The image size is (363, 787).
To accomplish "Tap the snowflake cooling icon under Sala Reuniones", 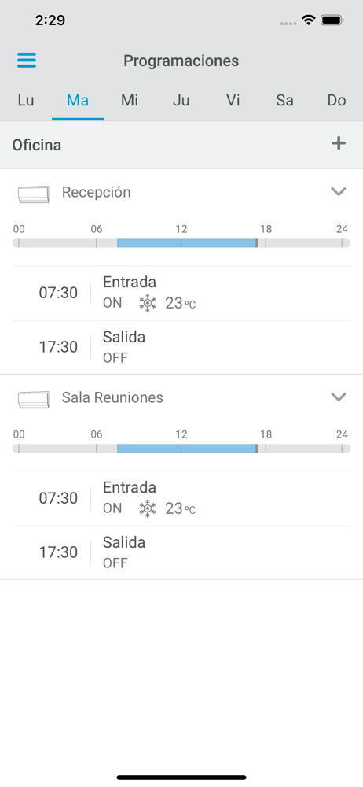I will click(148, 509).
